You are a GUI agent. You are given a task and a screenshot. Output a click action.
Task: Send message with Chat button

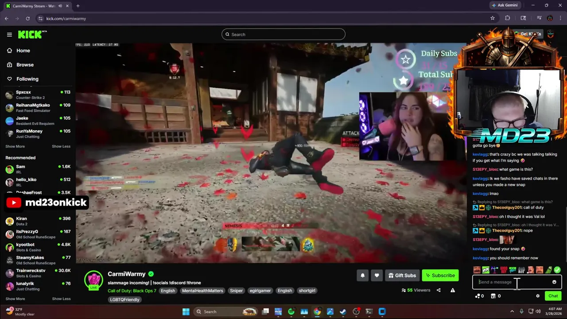click(x=553, y=296)
